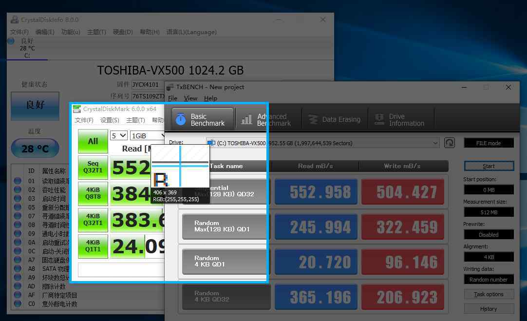Viewport: 527px width, 321px height.
Task: Switch to the Advanced Benchmark tab
Action: (x=269, y=119)
